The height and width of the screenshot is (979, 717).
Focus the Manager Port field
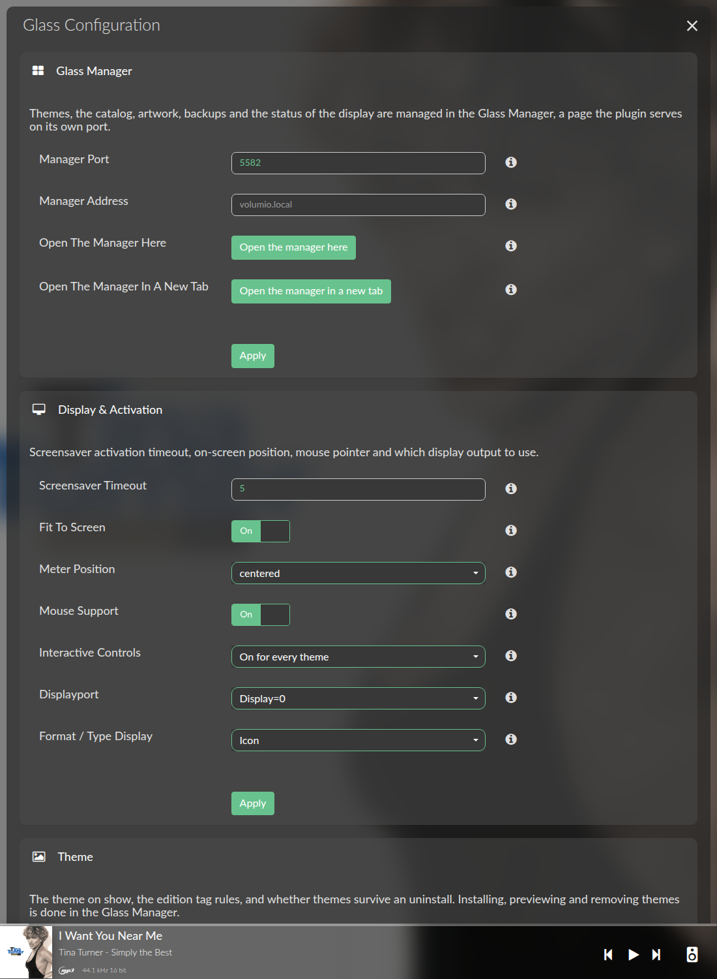[358, 163]
